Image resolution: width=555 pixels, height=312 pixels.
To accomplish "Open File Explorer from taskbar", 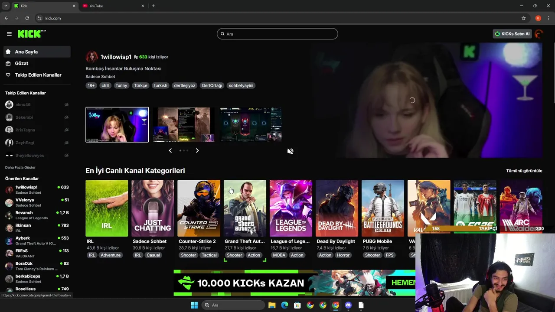I will click(x=272, y=305).
